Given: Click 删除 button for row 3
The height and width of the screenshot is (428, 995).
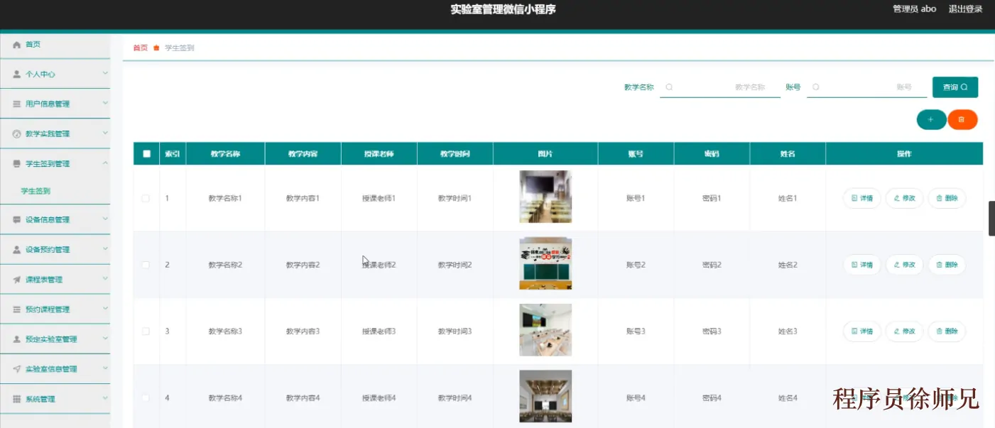Looking at the screenshot, I should point(947,331).
